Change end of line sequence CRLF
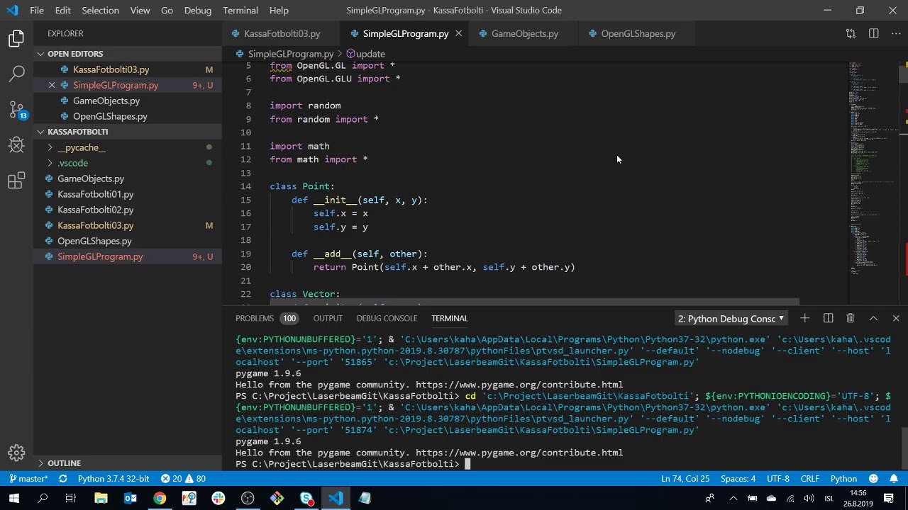This screenshot has width=908, height=510. pos(810,479)
